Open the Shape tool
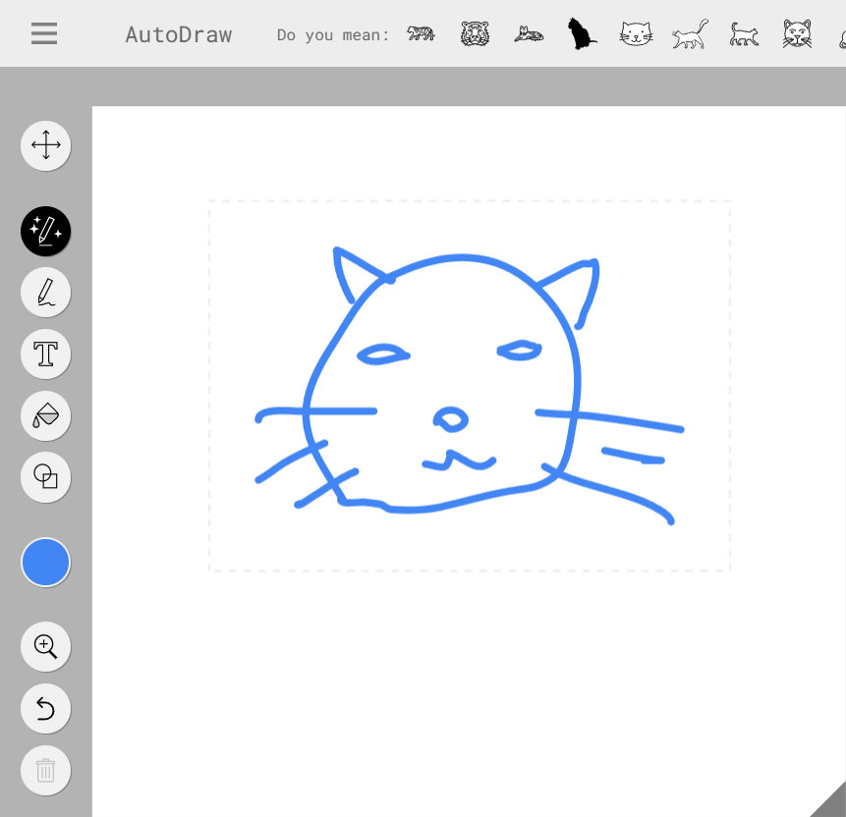The image size is (846, 817). pyautogui.click(x=46, y=477)
